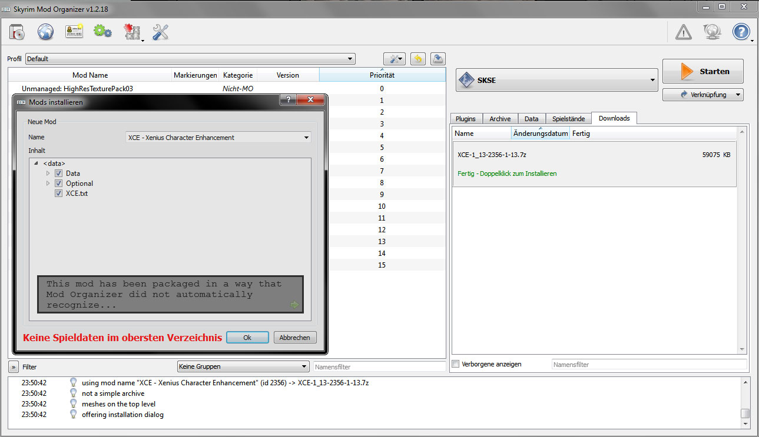759x437 pixels.
Task: Open settings wrench and screwdriver icon
Action: tap(160, 32)
